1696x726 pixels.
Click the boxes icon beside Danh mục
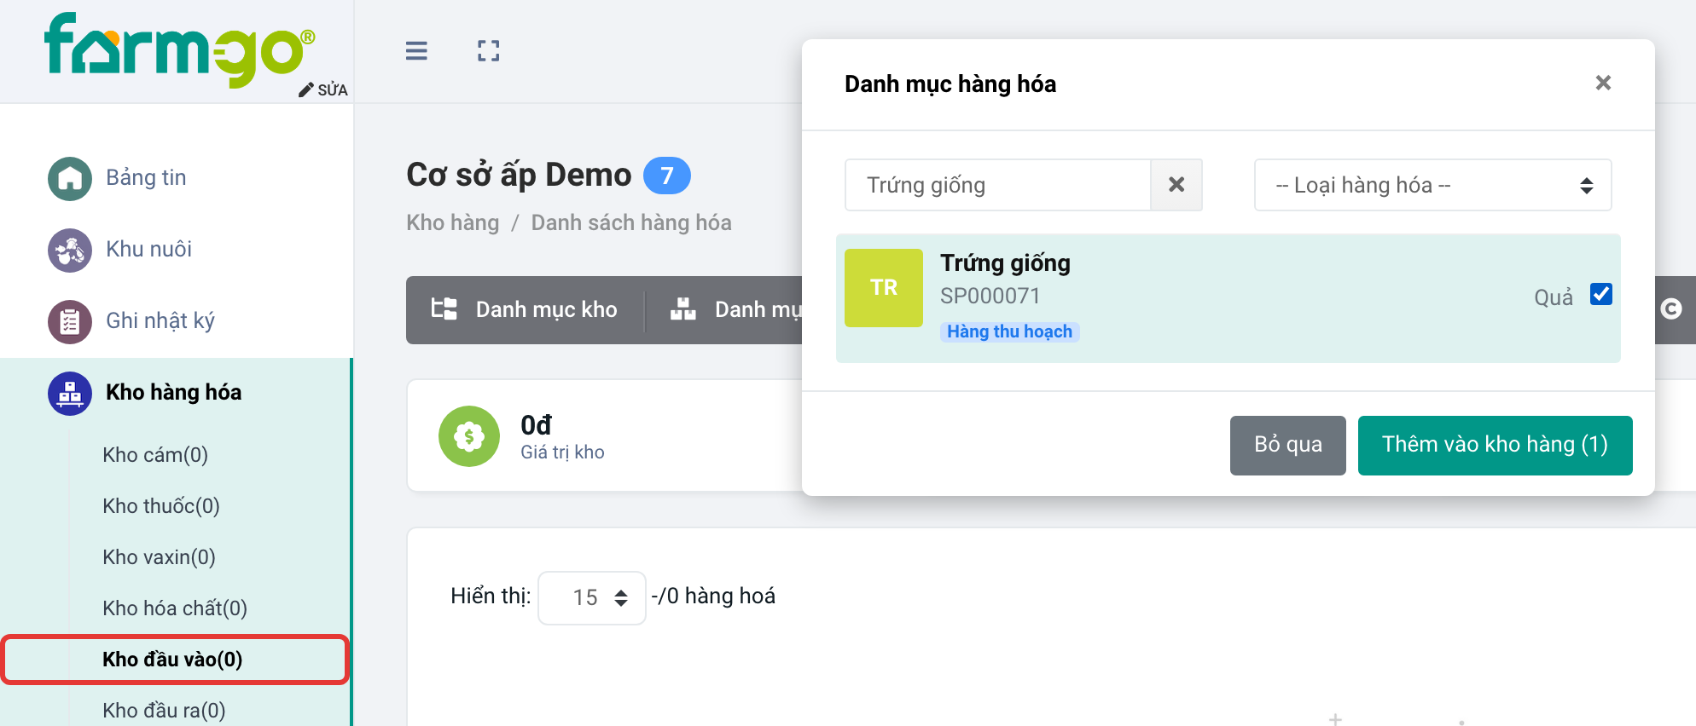coord(683,308)
